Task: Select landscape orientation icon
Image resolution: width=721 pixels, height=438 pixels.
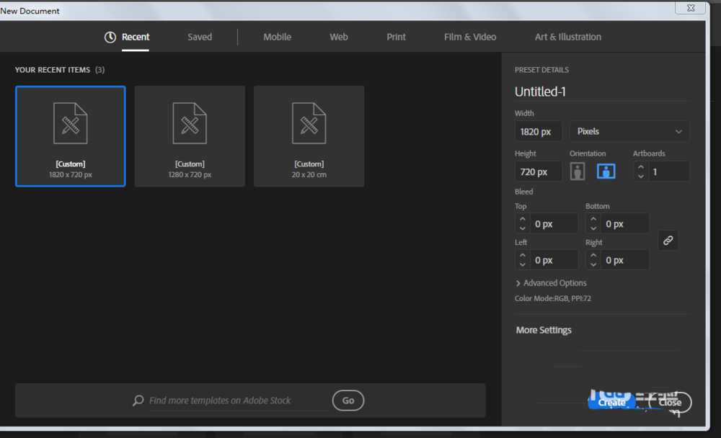Action: point(606,171)
